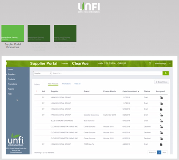The image size is (179, 160).
Task: Click the 'BLUE DIAMOND GROWERS' supplier cell
Action: [x=62, y=121]
